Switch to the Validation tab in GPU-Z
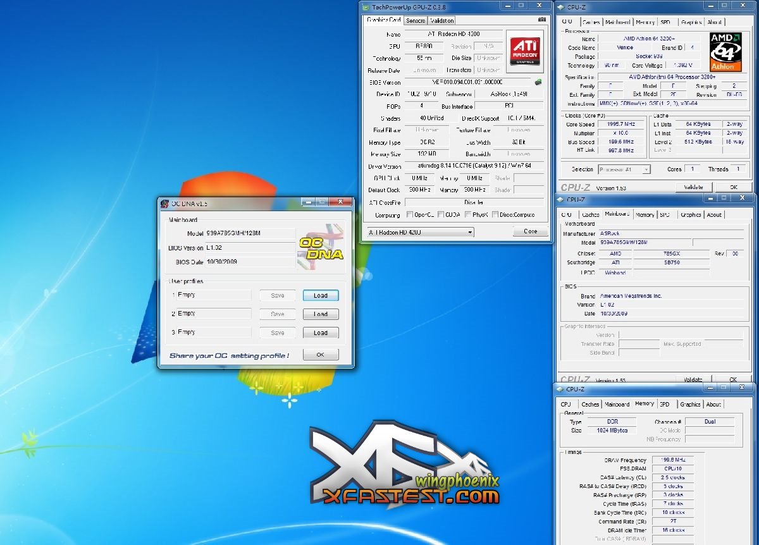The image size is (759, 545). tap(442, 21)
